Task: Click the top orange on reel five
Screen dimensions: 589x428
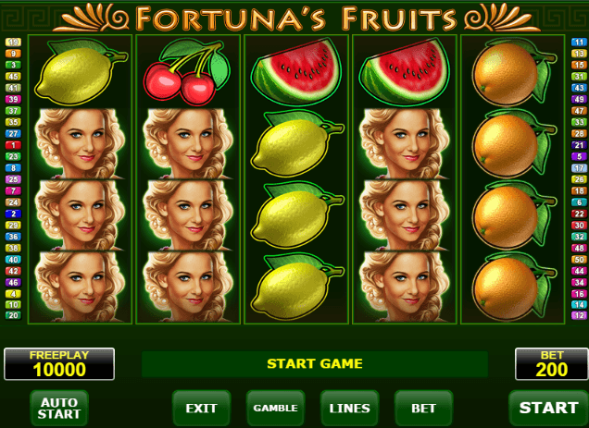Action: click(513, 72)
